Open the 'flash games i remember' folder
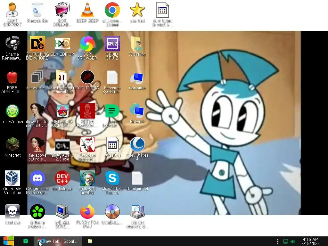The width and height of the screenshot is (328, 246). (62, 82)
